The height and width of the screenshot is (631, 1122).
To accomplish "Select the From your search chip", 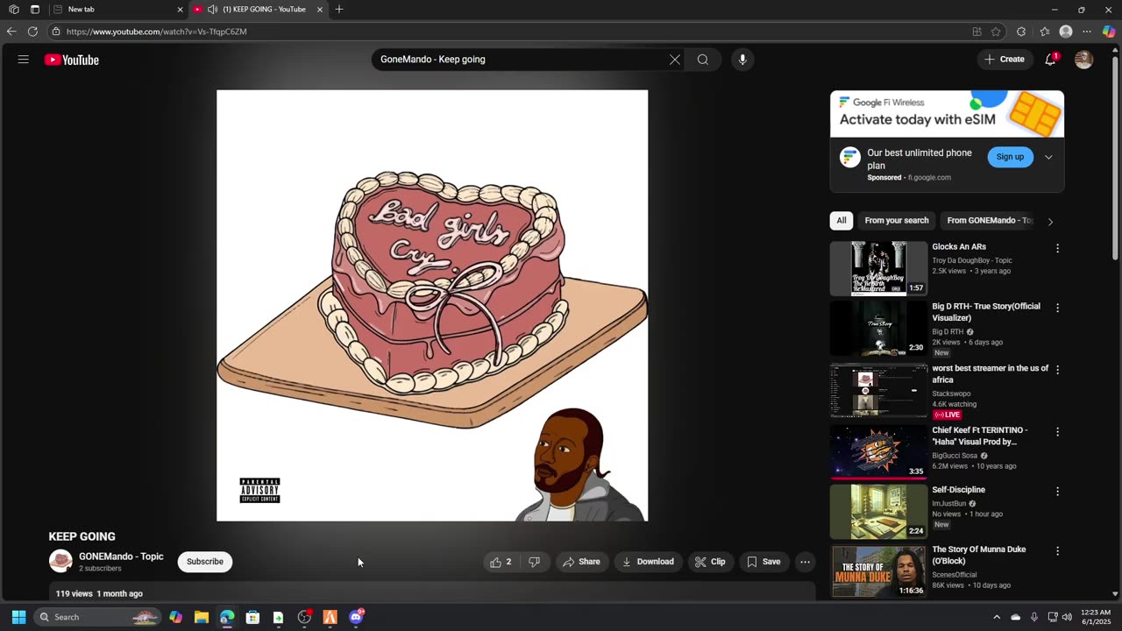I will tap(896, 221).
